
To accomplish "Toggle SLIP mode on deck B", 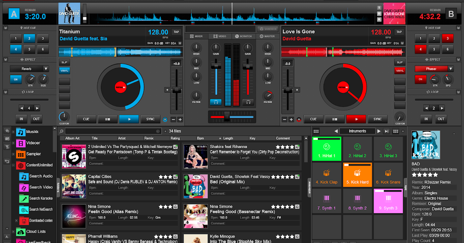I will [400, 62].
